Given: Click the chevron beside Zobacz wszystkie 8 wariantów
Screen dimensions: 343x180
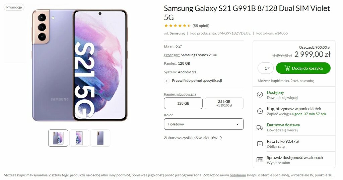Looking at the screenshot, I should 221,138.
